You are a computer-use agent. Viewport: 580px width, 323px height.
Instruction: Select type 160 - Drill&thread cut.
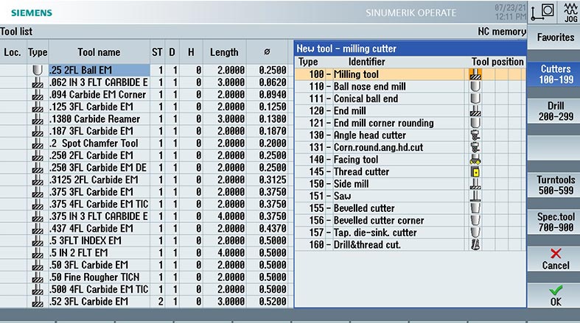(410, 245)
